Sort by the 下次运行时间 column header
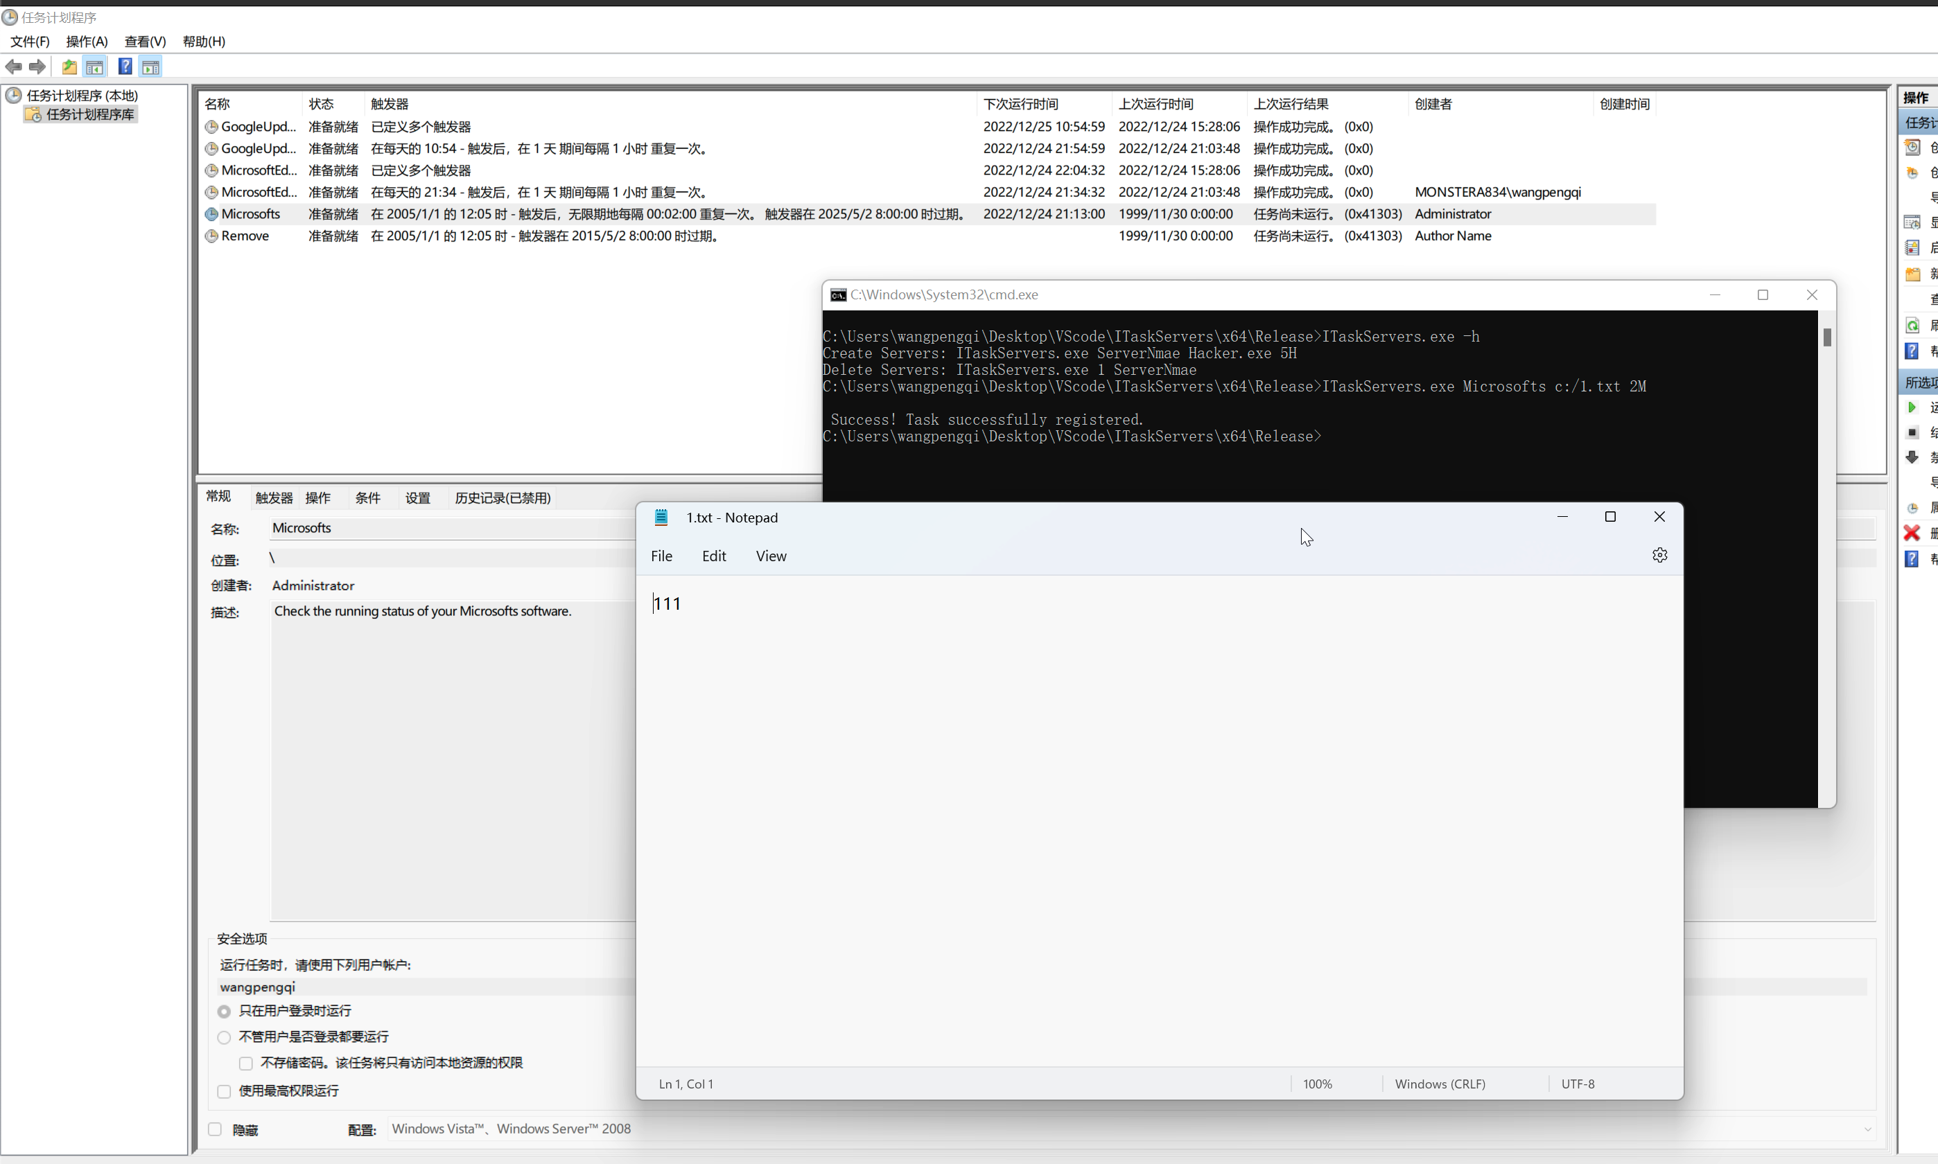 coord(1021,105)
